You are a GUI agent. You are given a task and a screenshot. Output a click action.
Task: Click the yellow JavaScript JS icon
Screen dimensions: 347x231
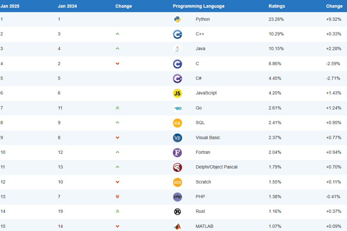tap(177, 93)
